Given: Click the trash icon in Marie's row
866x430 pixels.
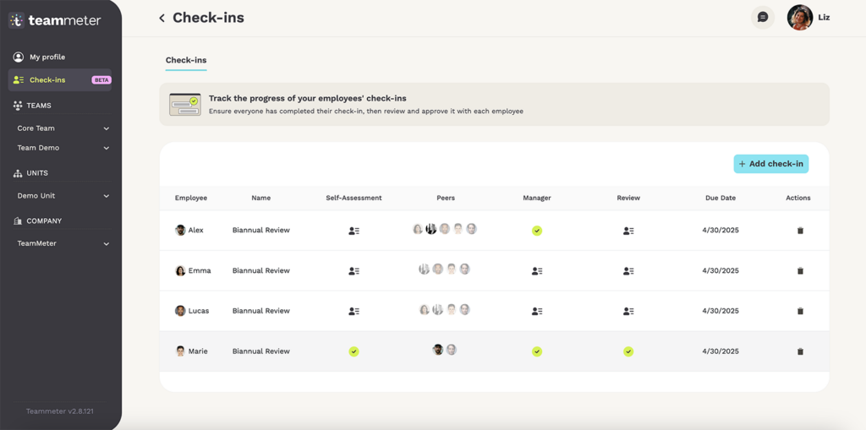Looking at the screenshot, I should click(x=800, y=351).
